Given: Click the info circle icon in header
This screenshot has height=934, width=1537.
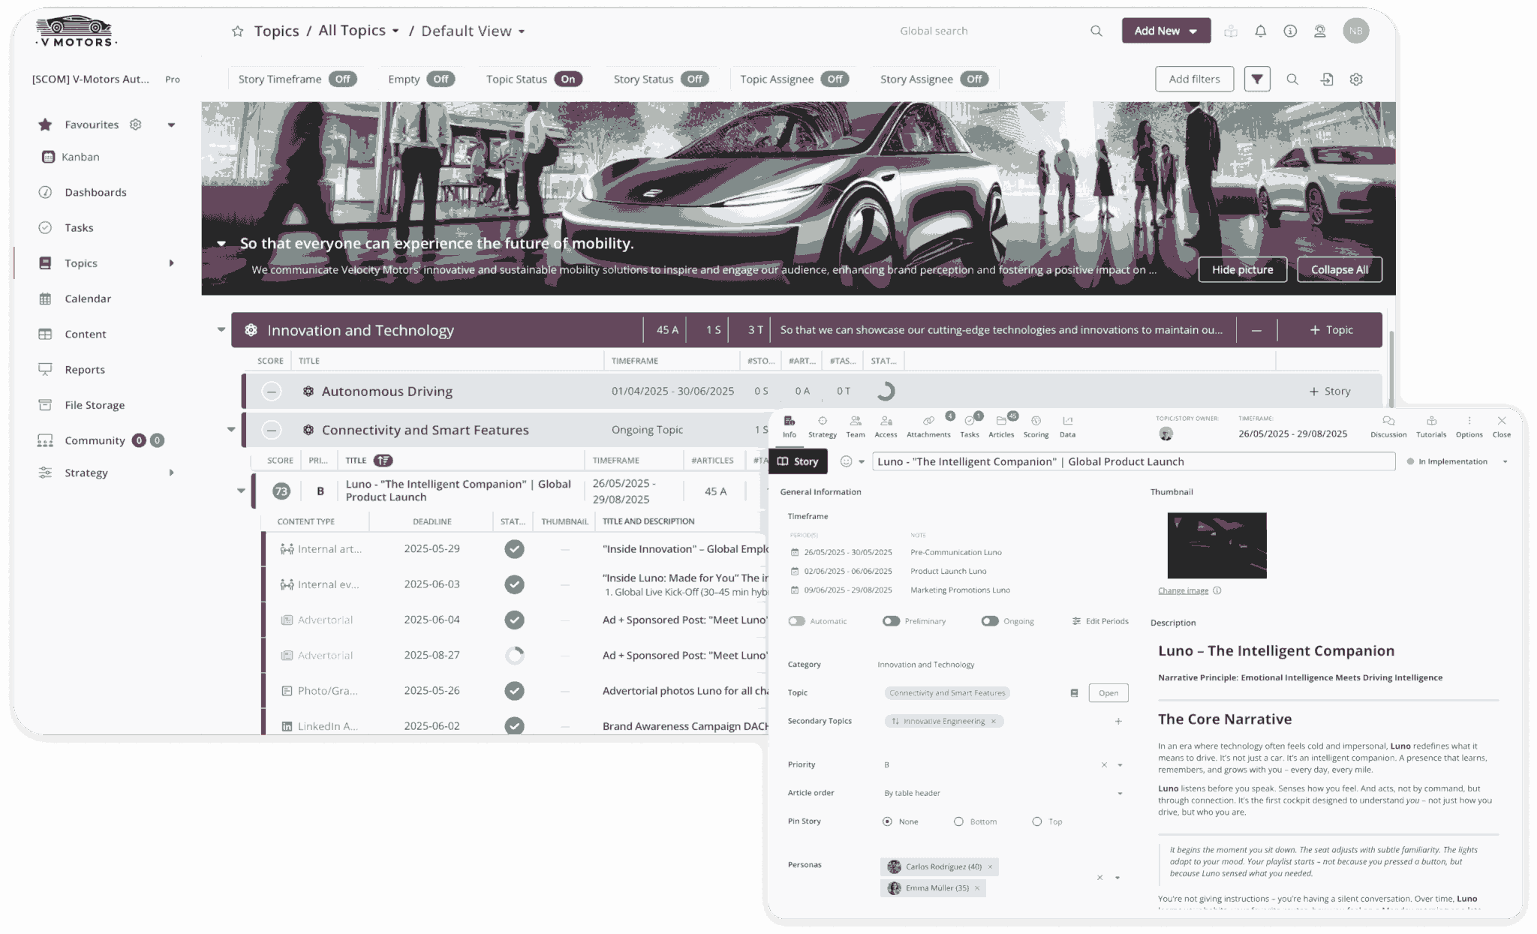Looking at the screenshot, I should point(1290,31).
